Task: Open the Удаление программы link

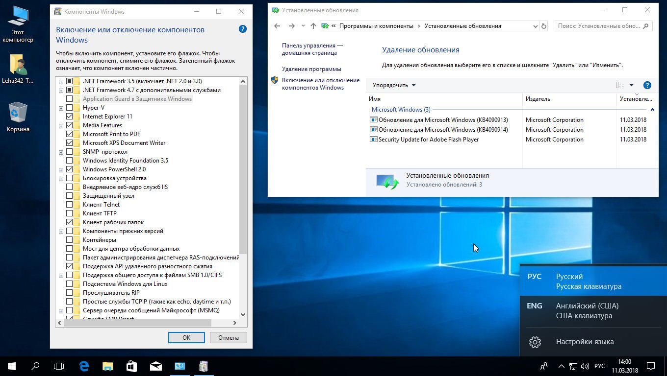Action: (x=311, y=69)
